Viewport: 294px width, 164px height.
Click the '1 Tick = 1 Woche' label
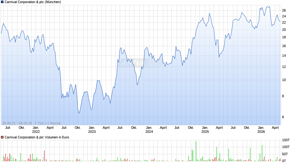click(x=48, y=123)
